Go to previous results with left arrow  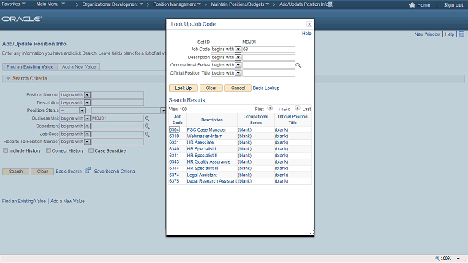pos(270,108)
